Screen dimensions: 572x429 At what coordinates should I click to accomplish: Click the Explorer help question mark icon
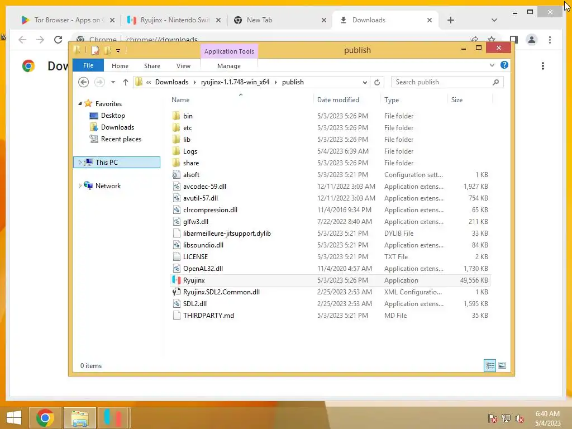pyautogui.click(x=504, y=65)
